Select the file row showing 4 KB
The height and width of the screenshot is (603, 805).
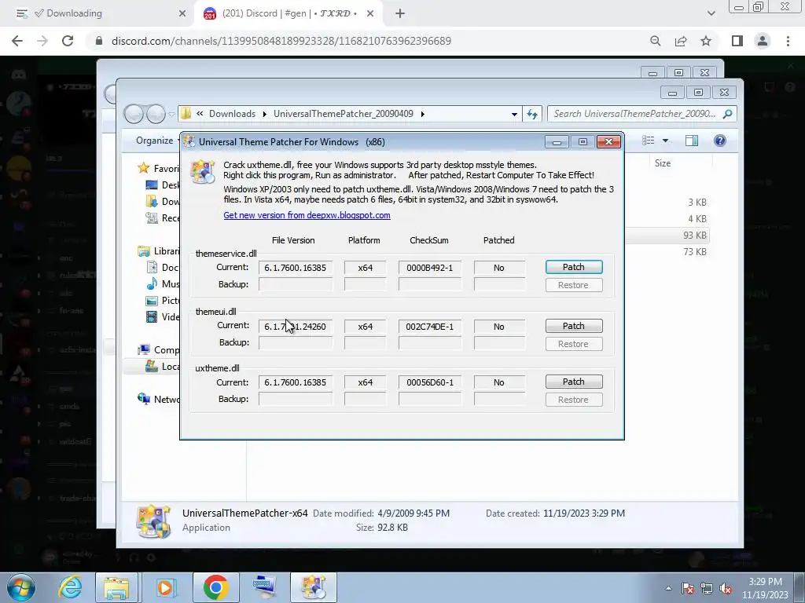(x=667, y=219)
